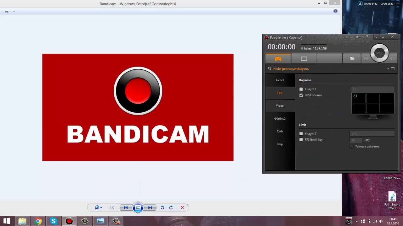Click the Kaplama hotkey field F8
The height and width of the screenshot is (226, 403).
(373, 89)
